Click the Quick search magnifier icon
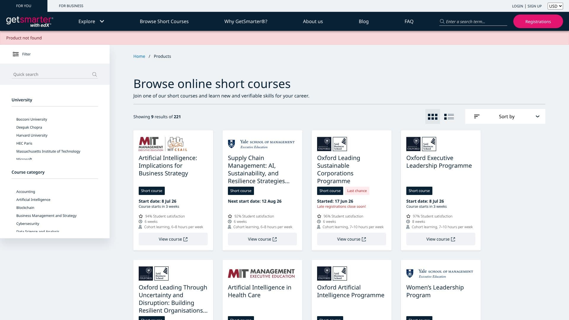 point(95,74)
